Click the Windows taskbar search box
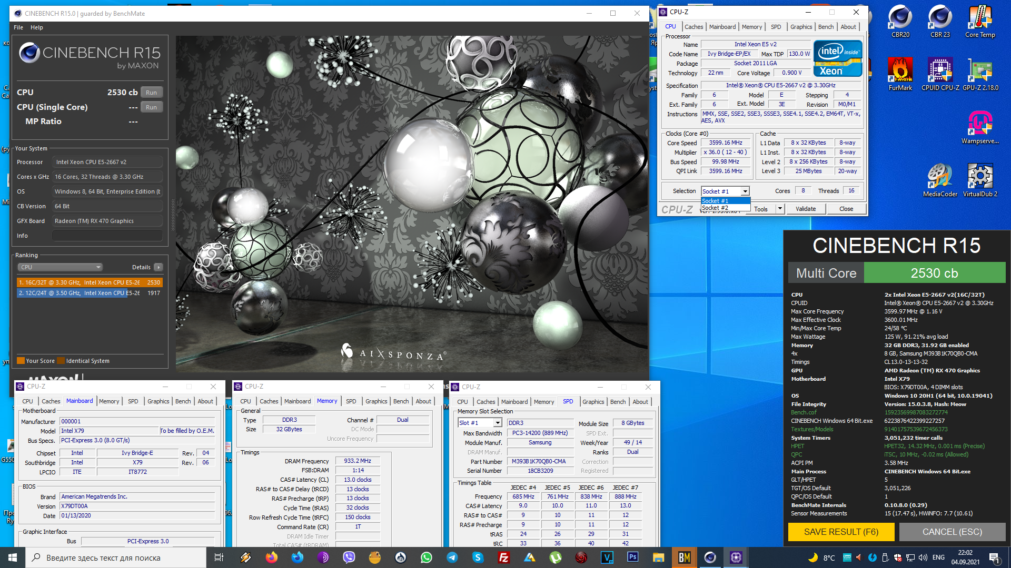Viewport: 1011px width, 568px height. coord(116,557)
